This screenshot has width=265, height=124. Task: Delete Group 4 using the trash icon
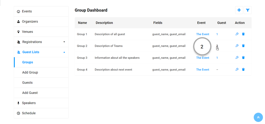(x=243, y=69)
